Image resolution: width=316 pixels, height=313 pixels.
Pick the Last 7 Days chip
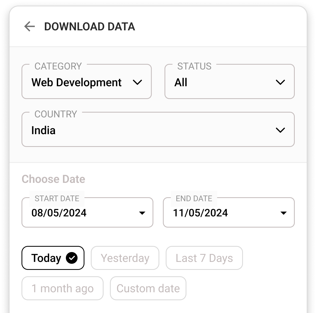204,258
